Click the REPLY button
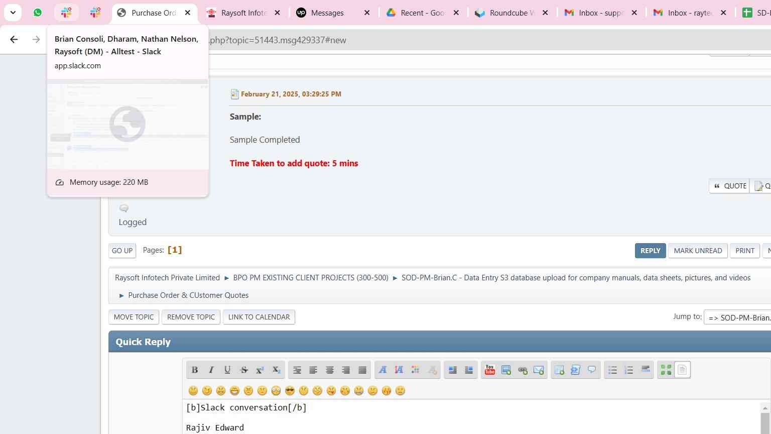The image size is (771, 434). pos(650,251)
